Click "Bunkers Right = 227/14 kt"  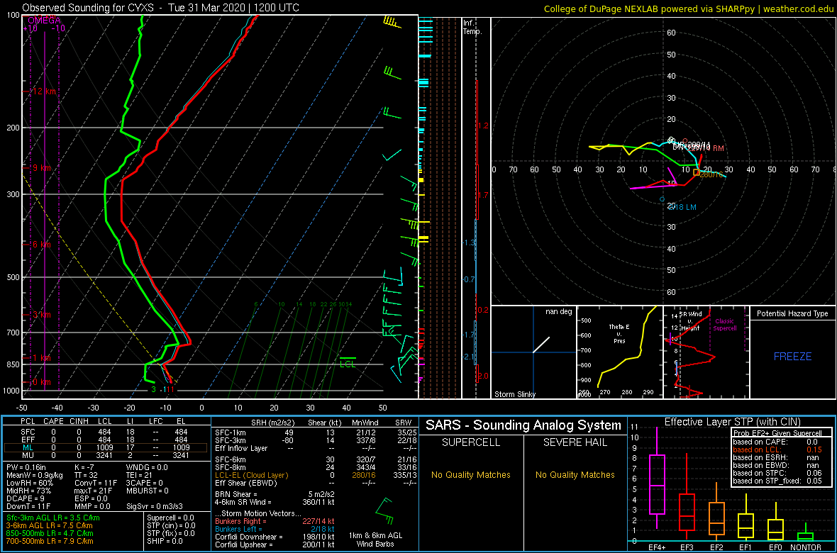point(275,520)
